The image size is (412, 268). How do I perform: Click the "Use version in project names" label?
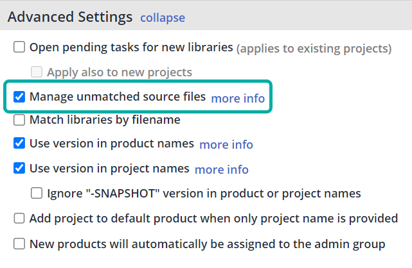(x=109, y=169)
